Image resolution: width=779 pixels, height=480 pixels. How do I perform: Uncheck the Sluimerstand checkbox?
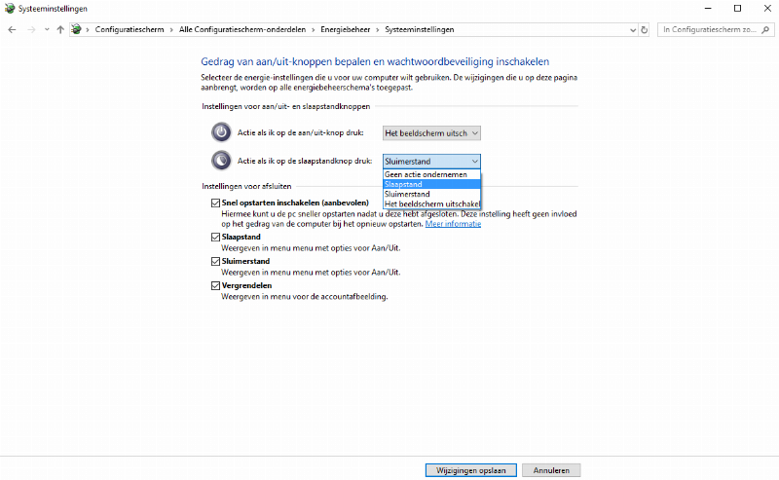pos(215,261)
